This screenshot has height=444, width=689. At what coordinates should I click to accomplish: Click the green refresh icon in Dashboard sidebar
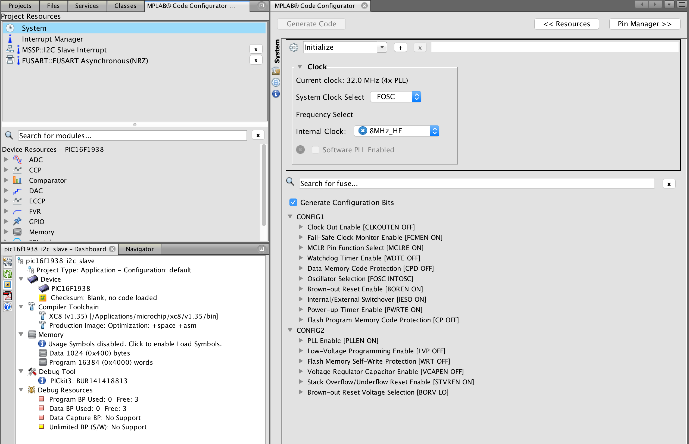pyautogui.click(x=8, y=274)
